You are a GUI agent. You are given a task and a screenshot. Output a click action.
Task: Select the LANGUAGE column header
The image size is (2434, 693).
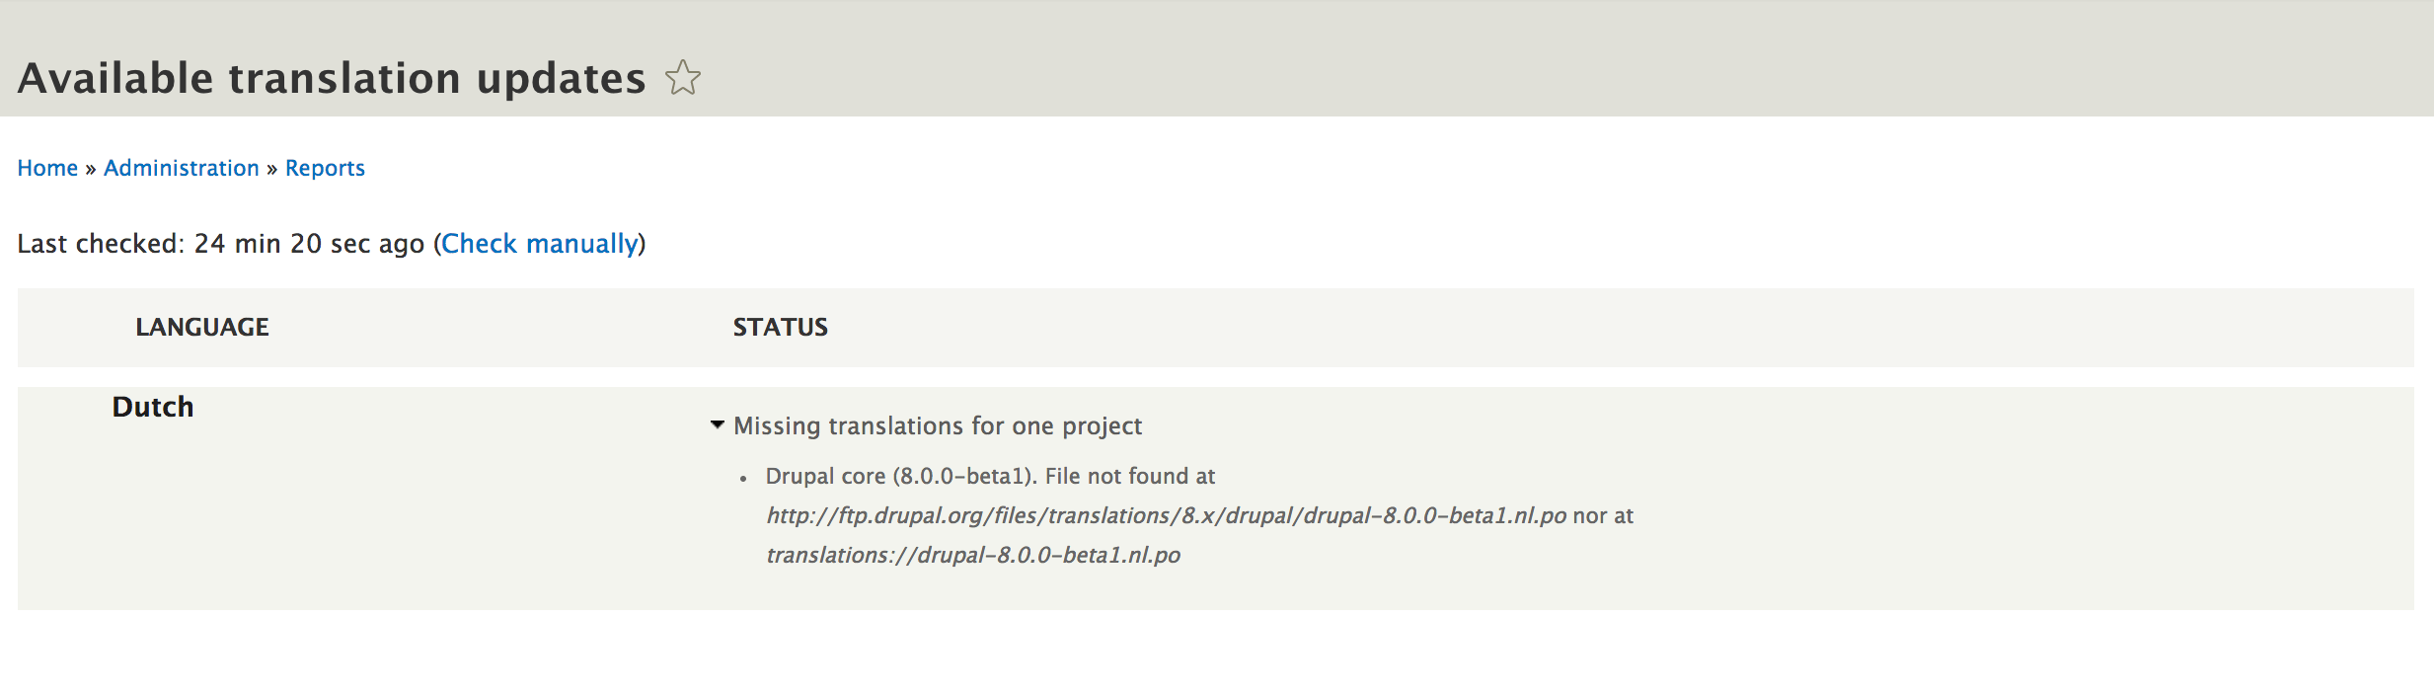(x=202, y=327)
